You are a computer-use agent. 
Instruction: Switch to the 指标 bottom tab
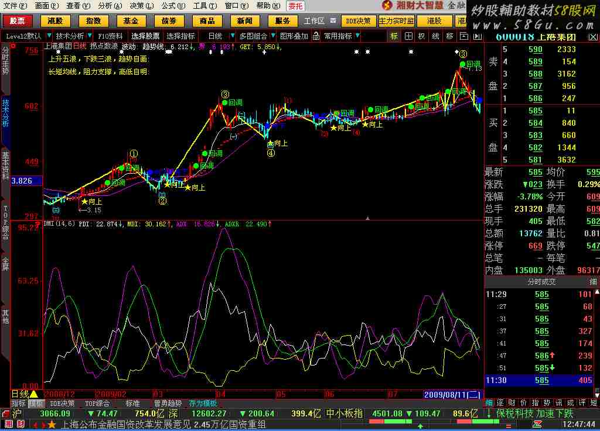(18, 404)
